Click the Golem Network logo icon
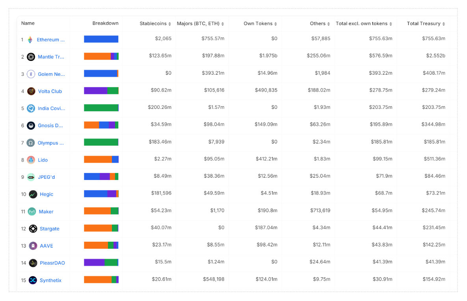 [31, 74]
